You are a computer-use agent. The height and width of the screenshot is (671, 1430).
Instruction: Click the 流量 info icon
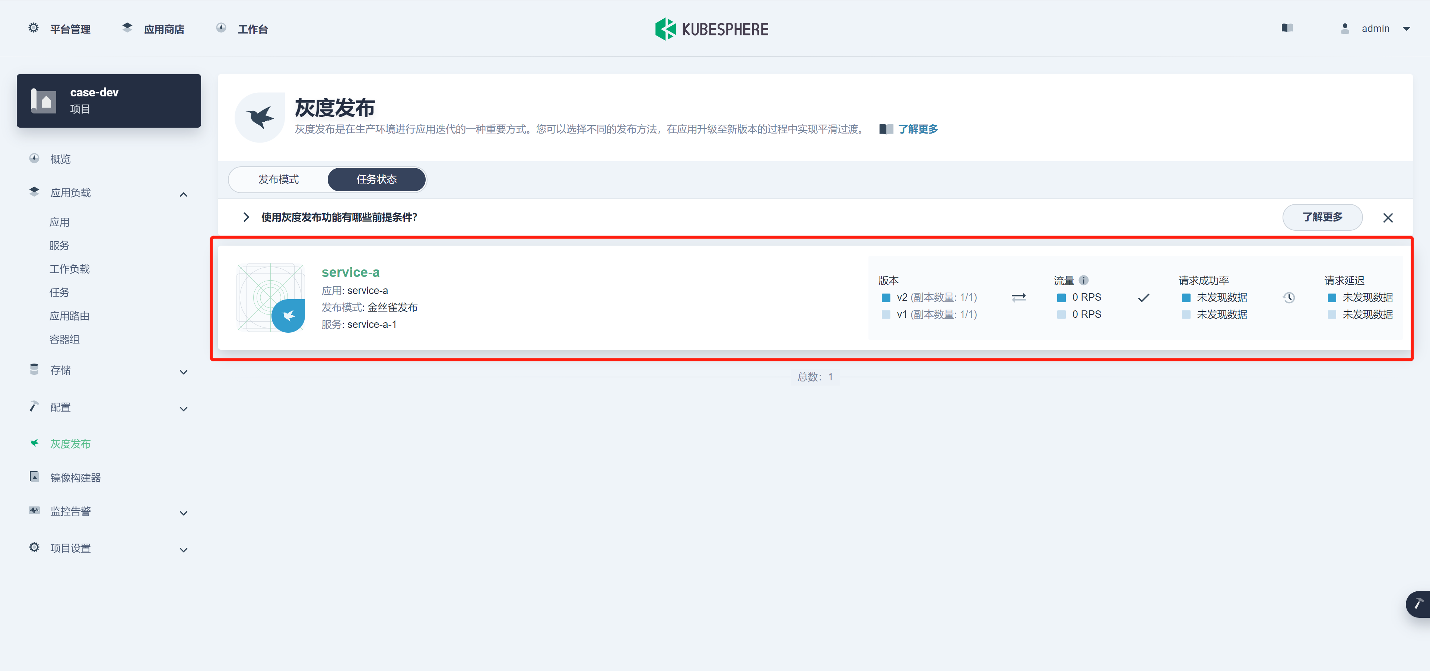click(1084, 280)
